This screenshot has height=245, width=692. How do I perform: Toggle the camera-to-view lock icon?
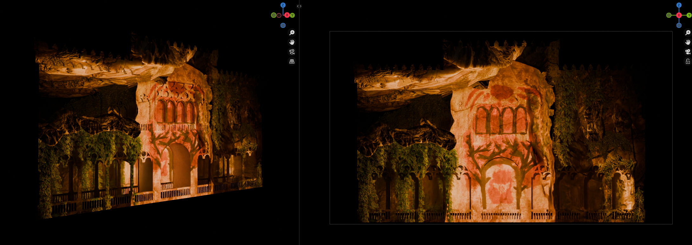(x=688, y=61)
